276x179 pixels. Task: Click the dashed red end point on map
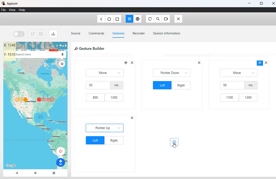click(x=52, y=100)
